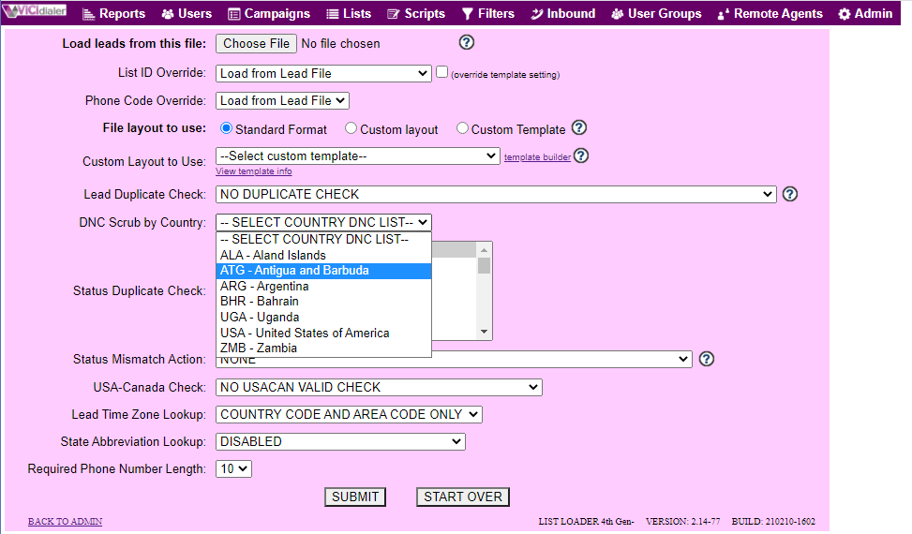Click the View template info link
Viewport: 912px width, 534px height.
click(x=254, y=171)
